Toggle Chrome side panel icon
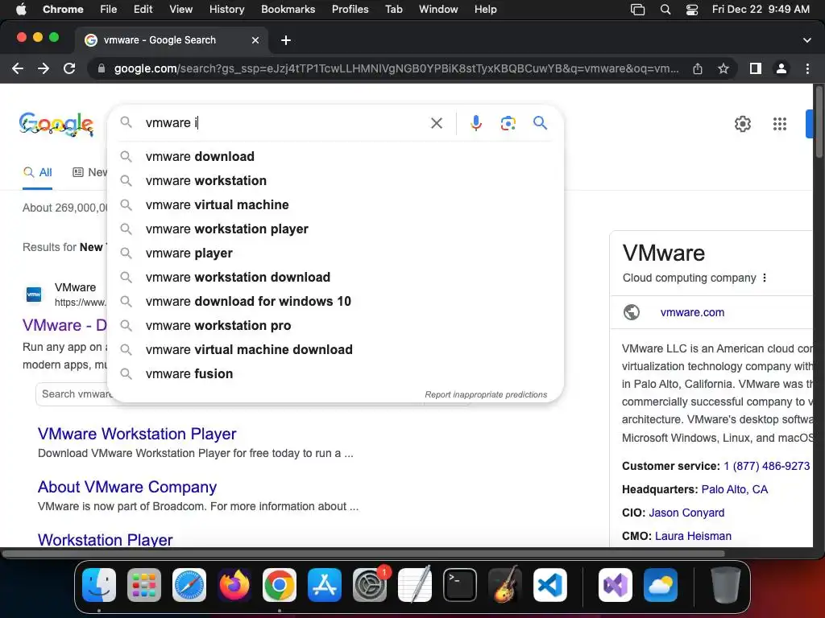Image resolution: width=825 pixels, height=618 pixels. pos(756,68)
